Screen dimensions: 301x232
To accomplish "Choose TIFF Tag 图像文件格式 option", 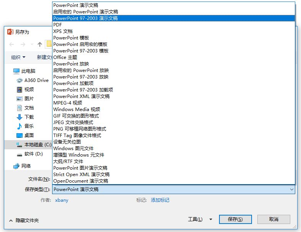I will click(173, 136).
